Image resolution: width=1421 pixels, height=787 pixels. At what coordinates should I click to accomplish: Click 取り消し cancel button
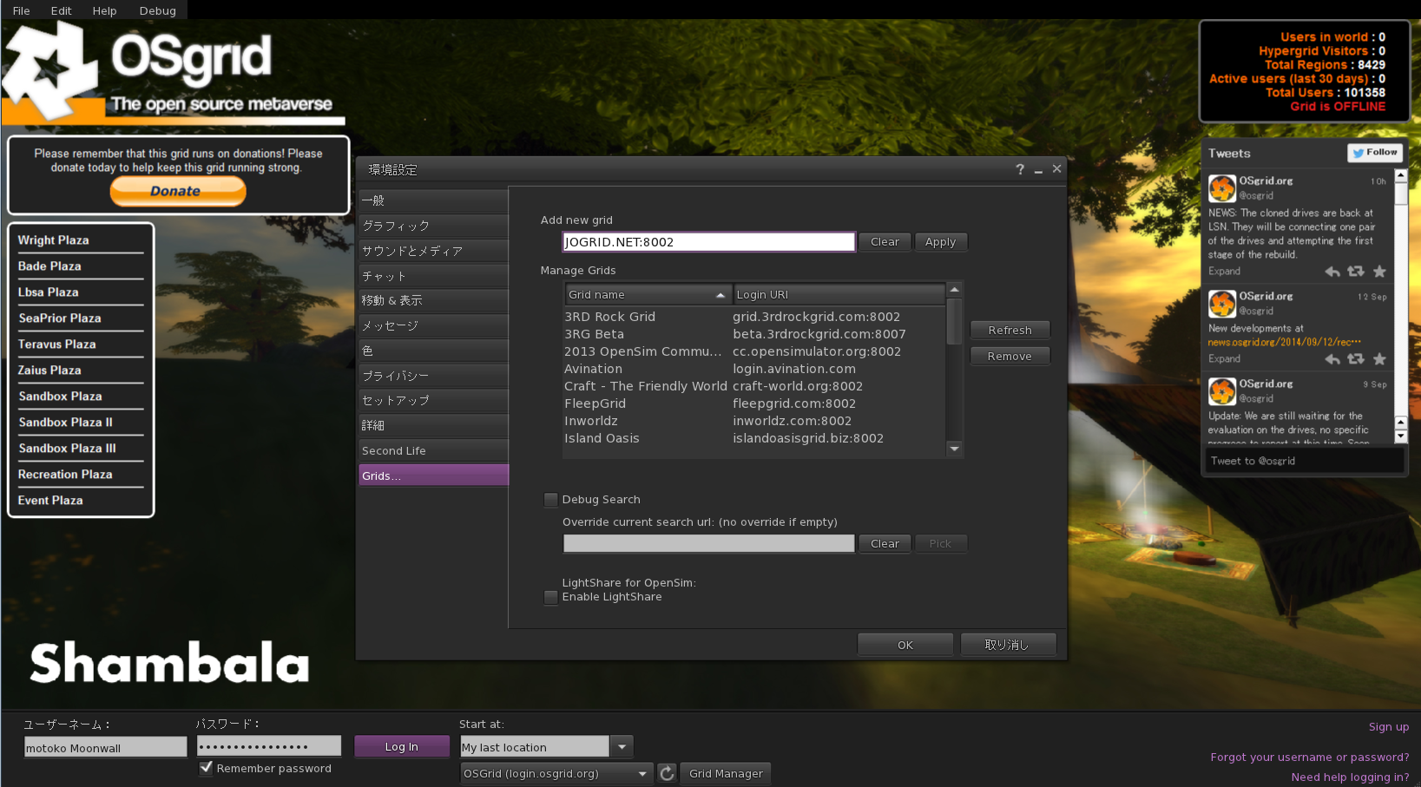coord(1008,645)
